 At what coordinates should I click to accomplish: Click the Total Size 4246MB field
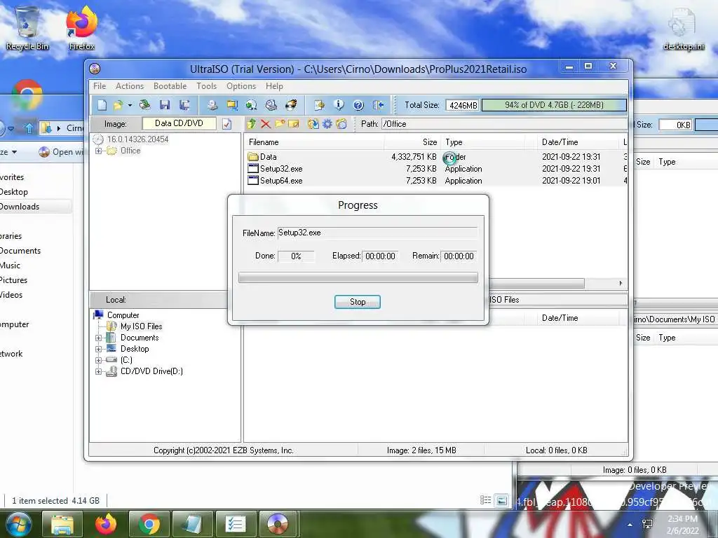point(463,105)
